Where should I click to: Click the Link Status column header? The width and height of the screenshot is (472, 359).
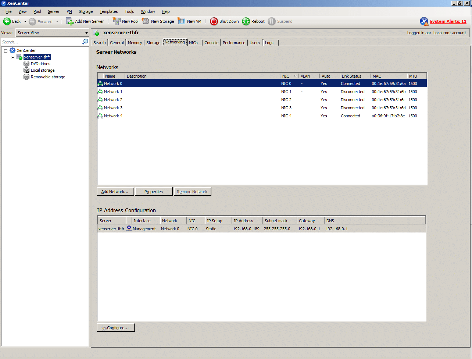point(355,76)
